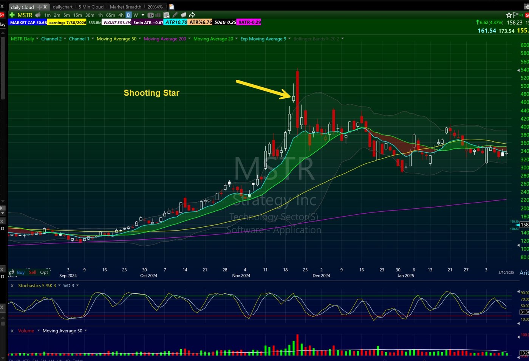The image size is (529, 361).
Task: Click the bar chart type icon
Action: pos(158,15)
